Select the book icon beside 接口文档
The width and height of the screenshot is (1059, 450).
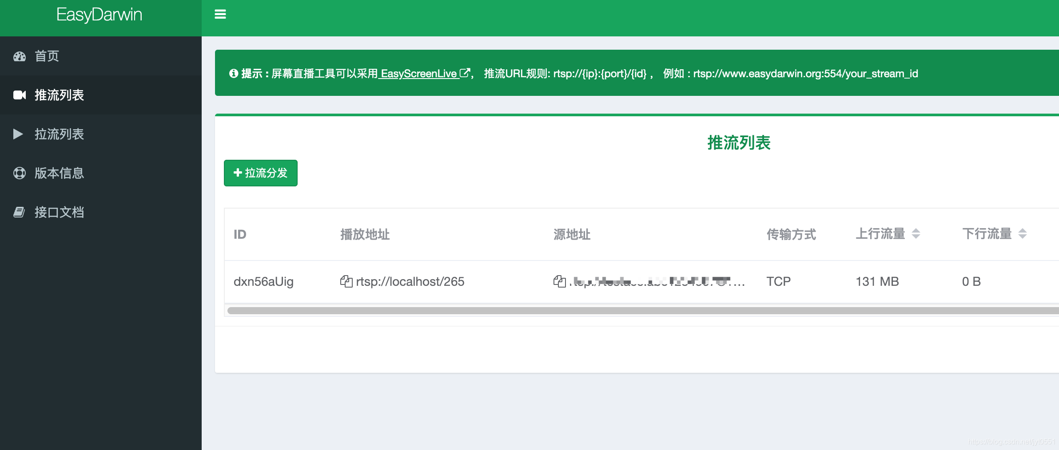click(20, 212)
